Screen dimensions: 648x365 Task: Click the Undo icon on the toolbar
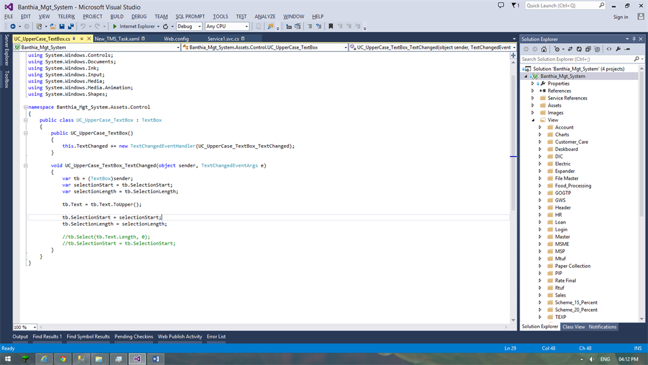83,26
